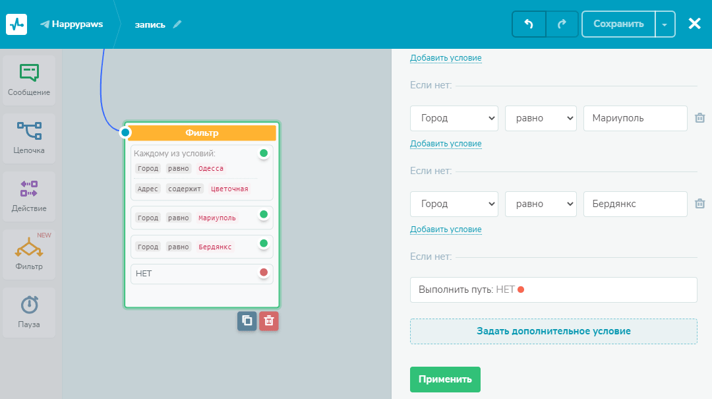Choose the Действие block in sidebar

pyautogui.click(x=29, y=196)
